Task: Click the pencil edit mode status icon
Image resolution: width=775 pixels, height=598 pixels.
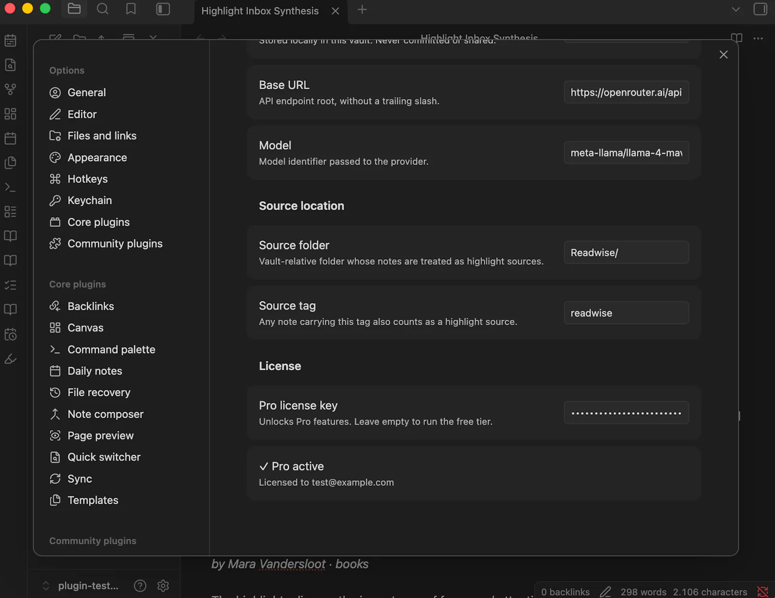Action: 605,592
